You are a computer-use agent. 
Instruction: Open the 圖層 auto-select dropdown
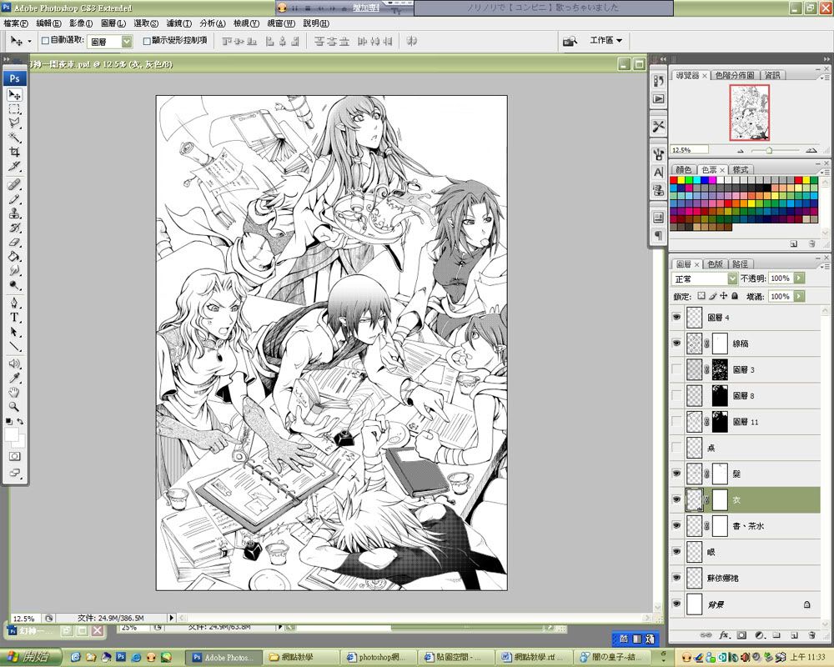pyautogui.click(x=110, y=42)
